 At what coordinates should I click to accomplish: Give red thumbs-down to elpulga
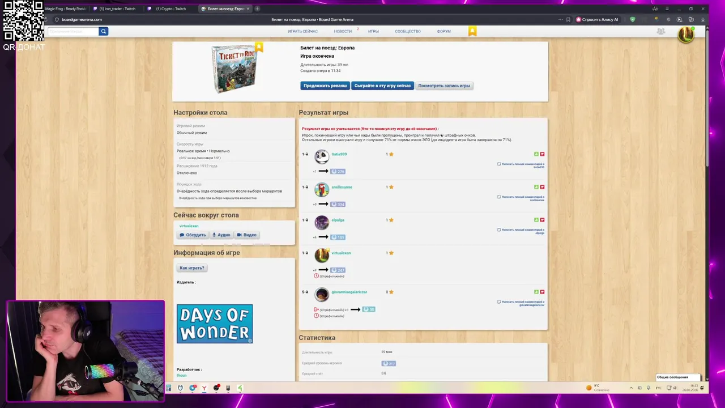(x=542, y=220)
